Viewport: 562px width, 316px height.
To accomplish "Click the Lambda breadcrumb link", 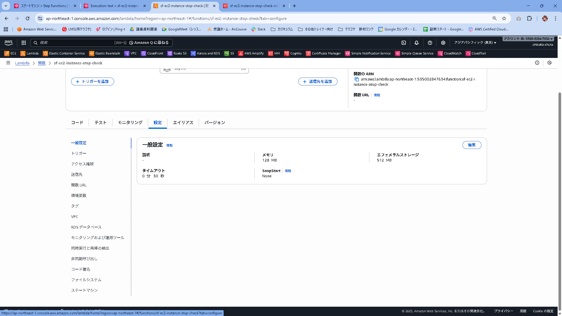I will (22, 63).
